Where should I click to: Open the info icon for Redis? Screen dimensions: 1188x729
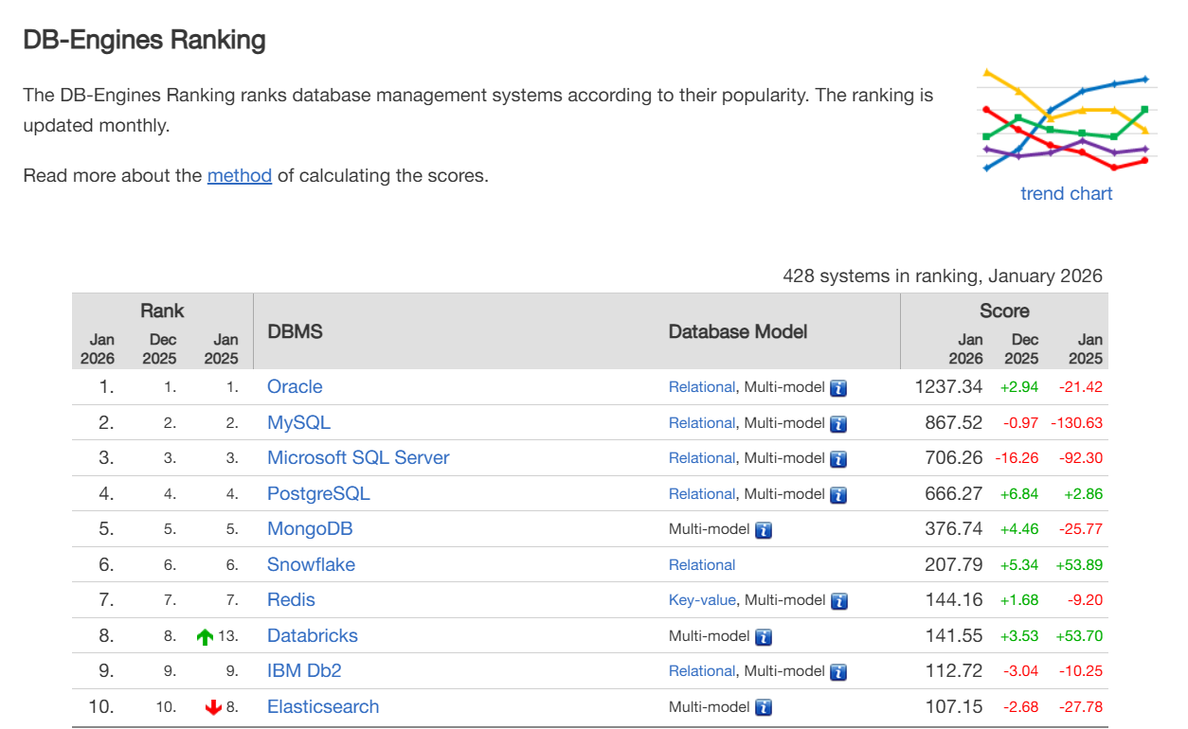point(838,601)
